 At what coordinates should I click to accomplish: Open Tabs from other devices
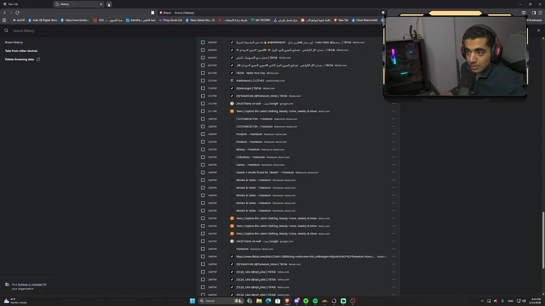pyautogui.click(x=21, y=51)
